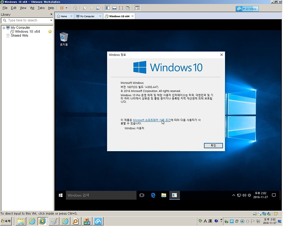The width and height of the screenshot is (286, 242).
Task: Click the Send Ctrl+Alt+Del toolbar icon
Action: click(75, 8)
